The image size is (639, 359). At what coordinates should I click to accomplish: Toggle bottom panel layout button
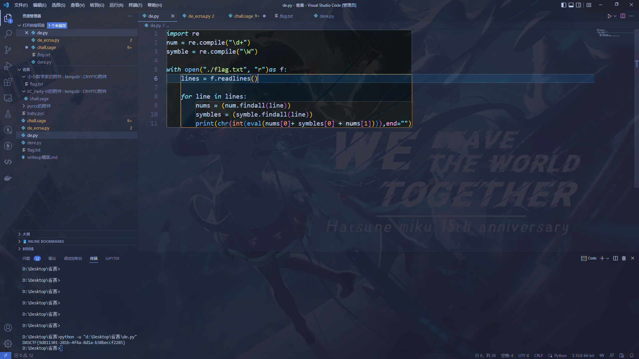tap(571, 5)
